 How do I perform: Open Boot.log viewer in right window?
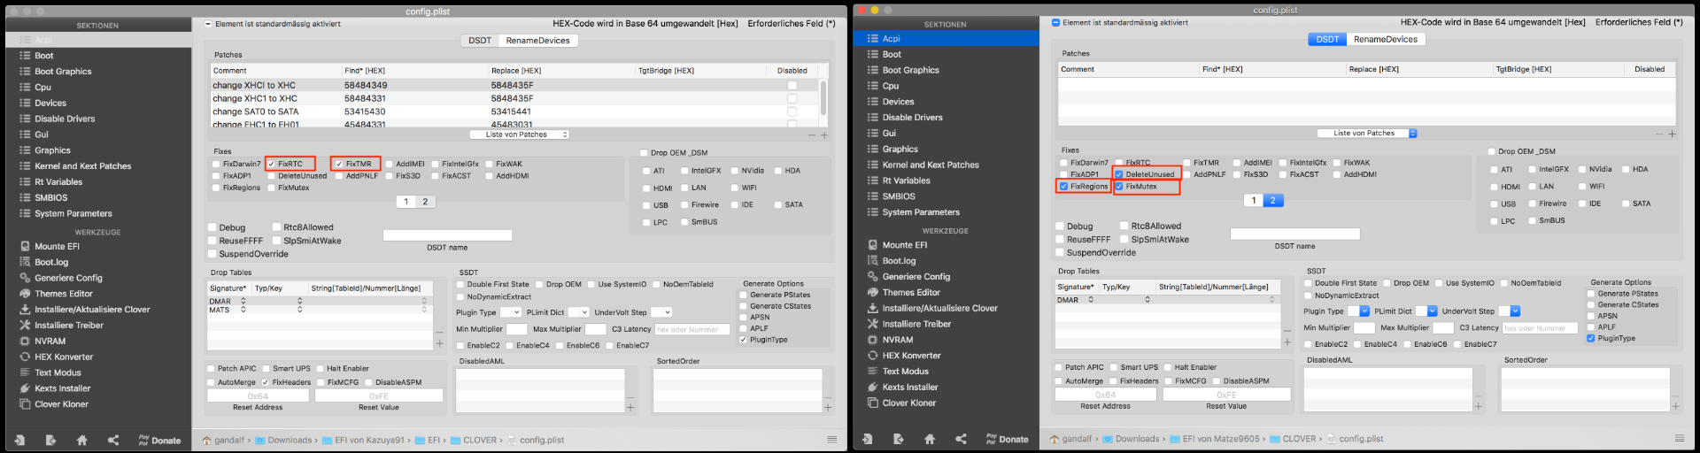click(899, 261)
